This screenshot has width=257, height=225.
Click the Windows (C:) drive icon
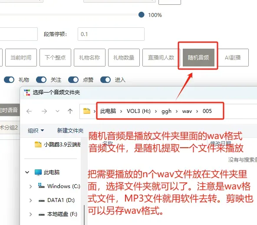tap(41, 185)
